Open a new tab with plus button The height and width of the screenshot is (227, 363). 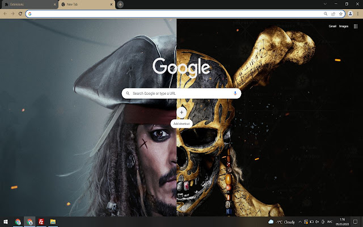(x=120, y=4)
